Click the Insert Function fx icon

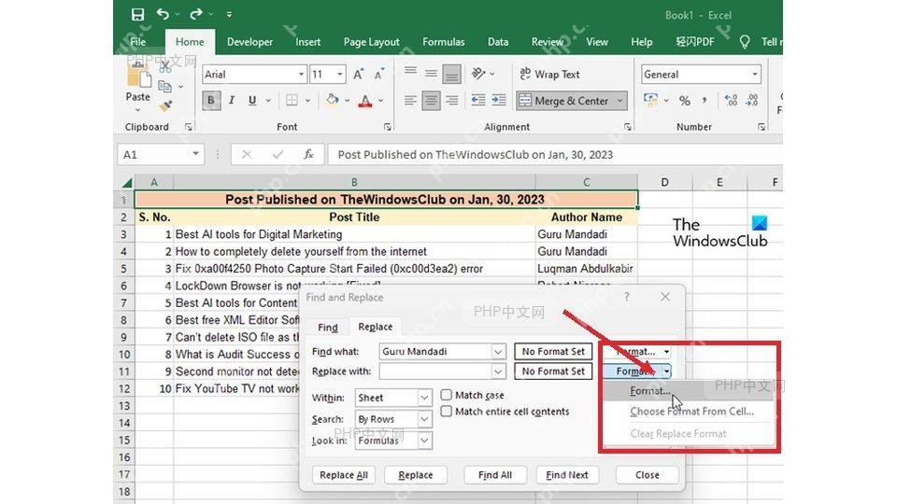point(309,154)
